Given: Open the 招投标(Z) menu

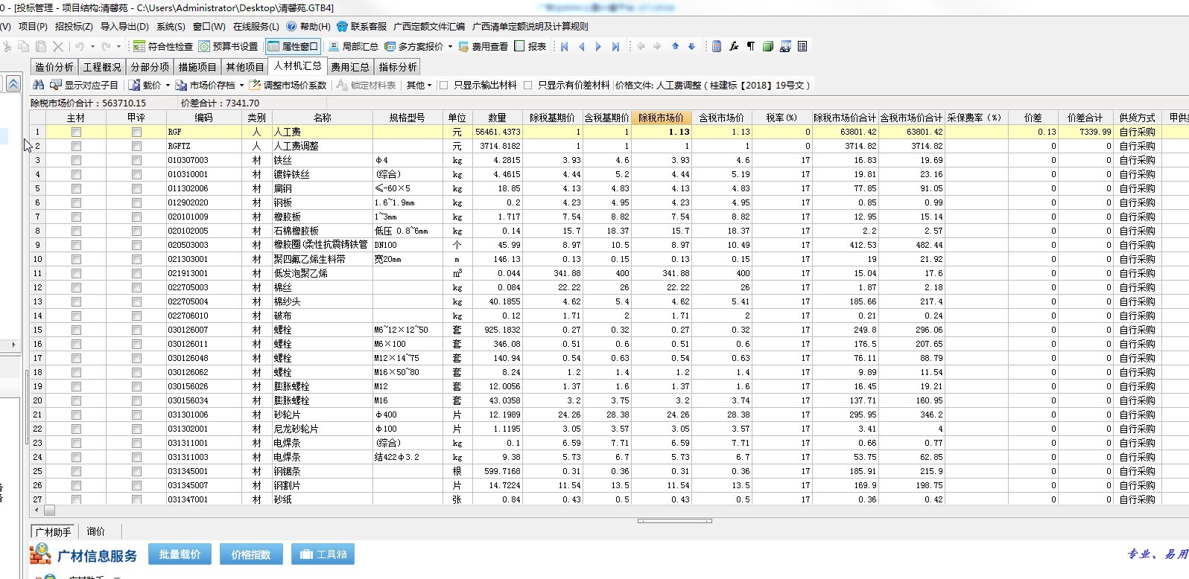Looking at the screenshot, I should (x=74, y=26).
